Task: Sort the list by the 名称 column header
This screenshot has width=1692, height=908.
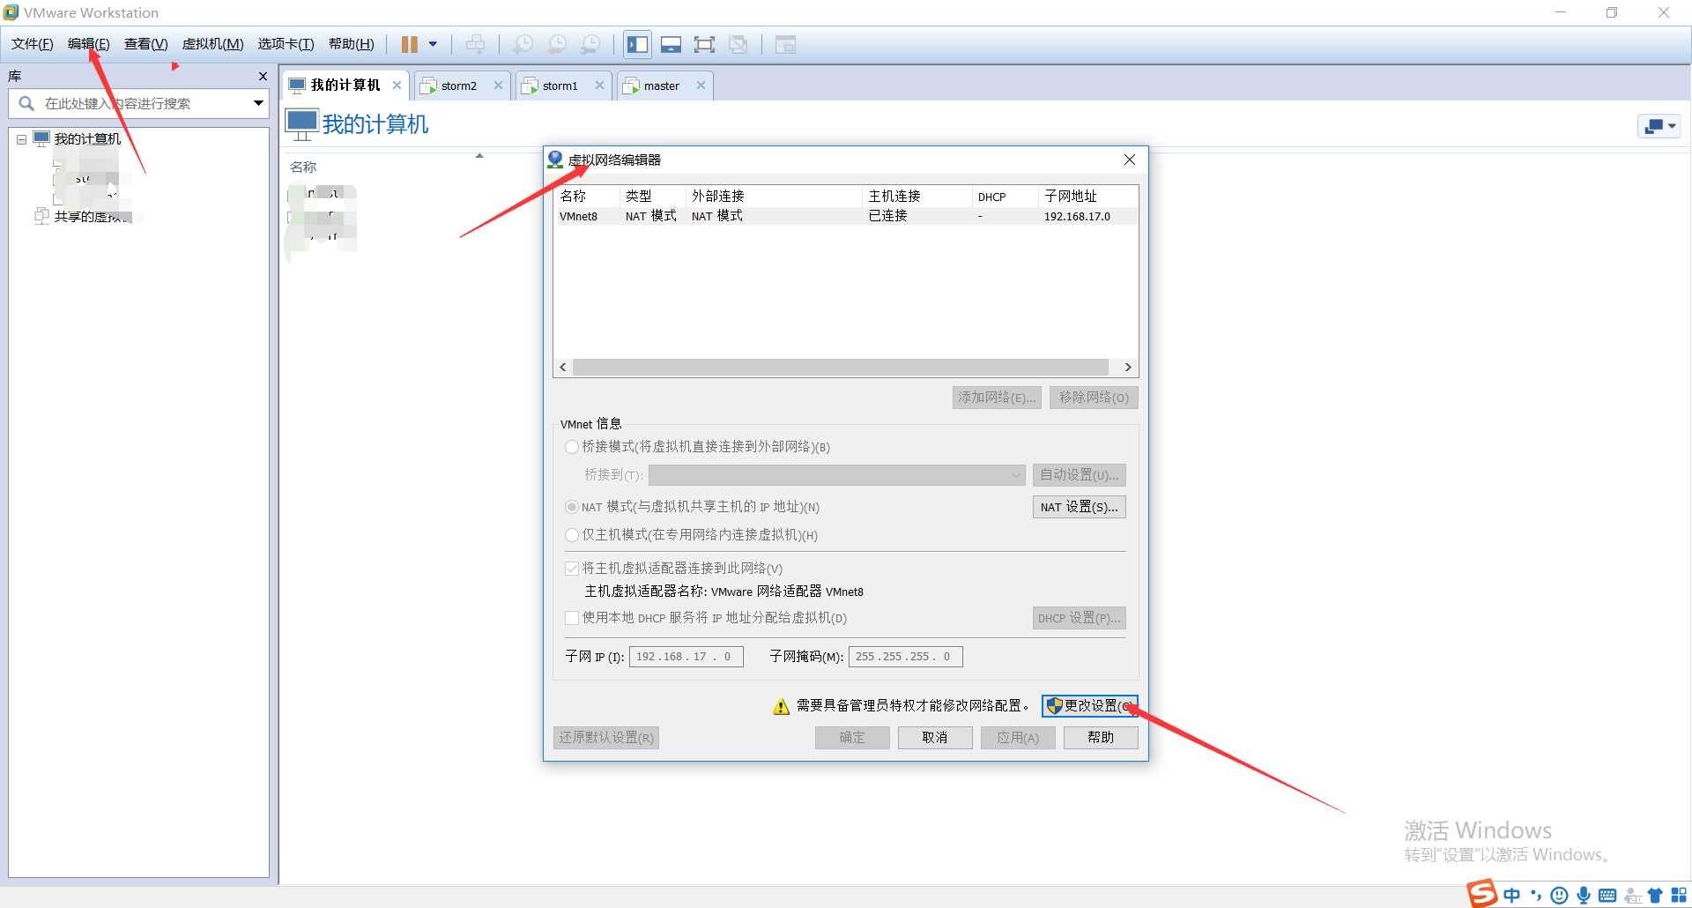Action: pos(303,167)
